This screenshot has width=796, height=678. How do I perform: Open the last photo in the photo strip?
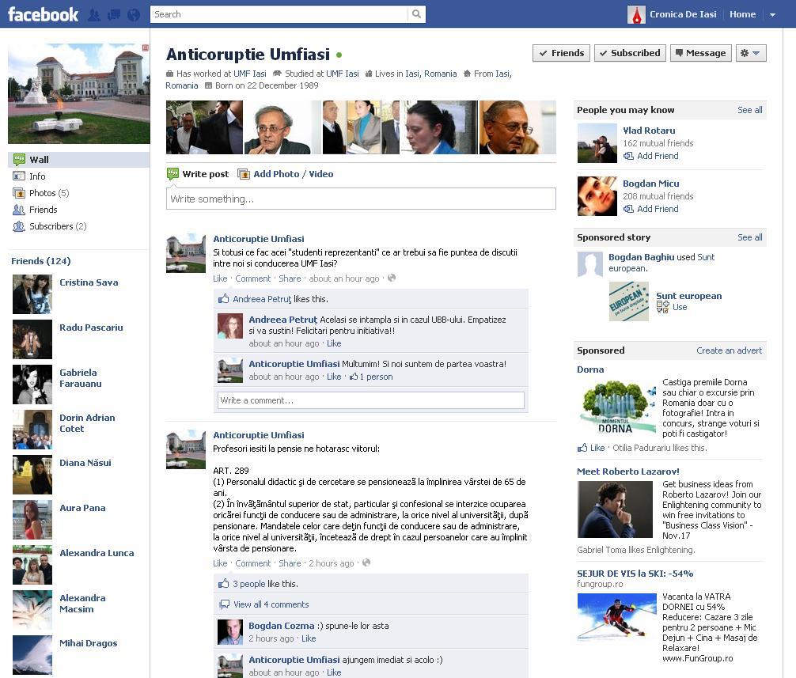(517, 127)
